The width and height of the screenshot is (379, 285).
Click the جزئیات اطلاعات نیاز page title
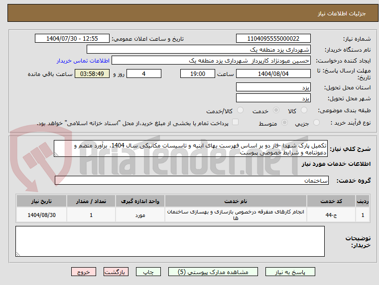(341, 13)
